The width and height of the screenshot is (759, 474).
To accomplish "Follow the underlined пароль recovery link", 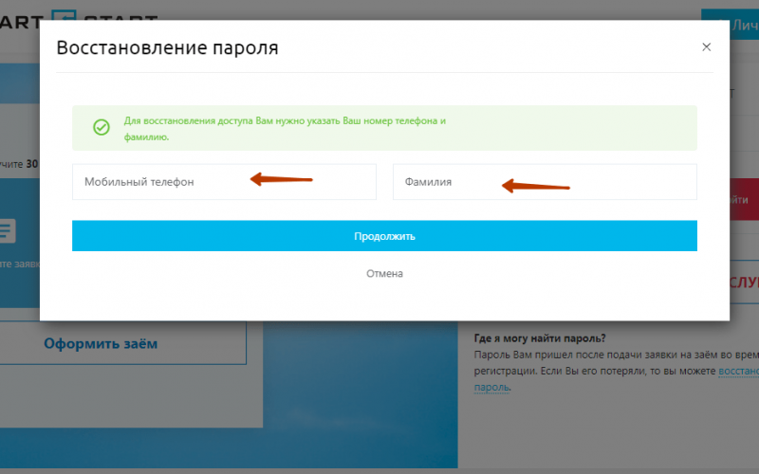I will pos(491,387).
